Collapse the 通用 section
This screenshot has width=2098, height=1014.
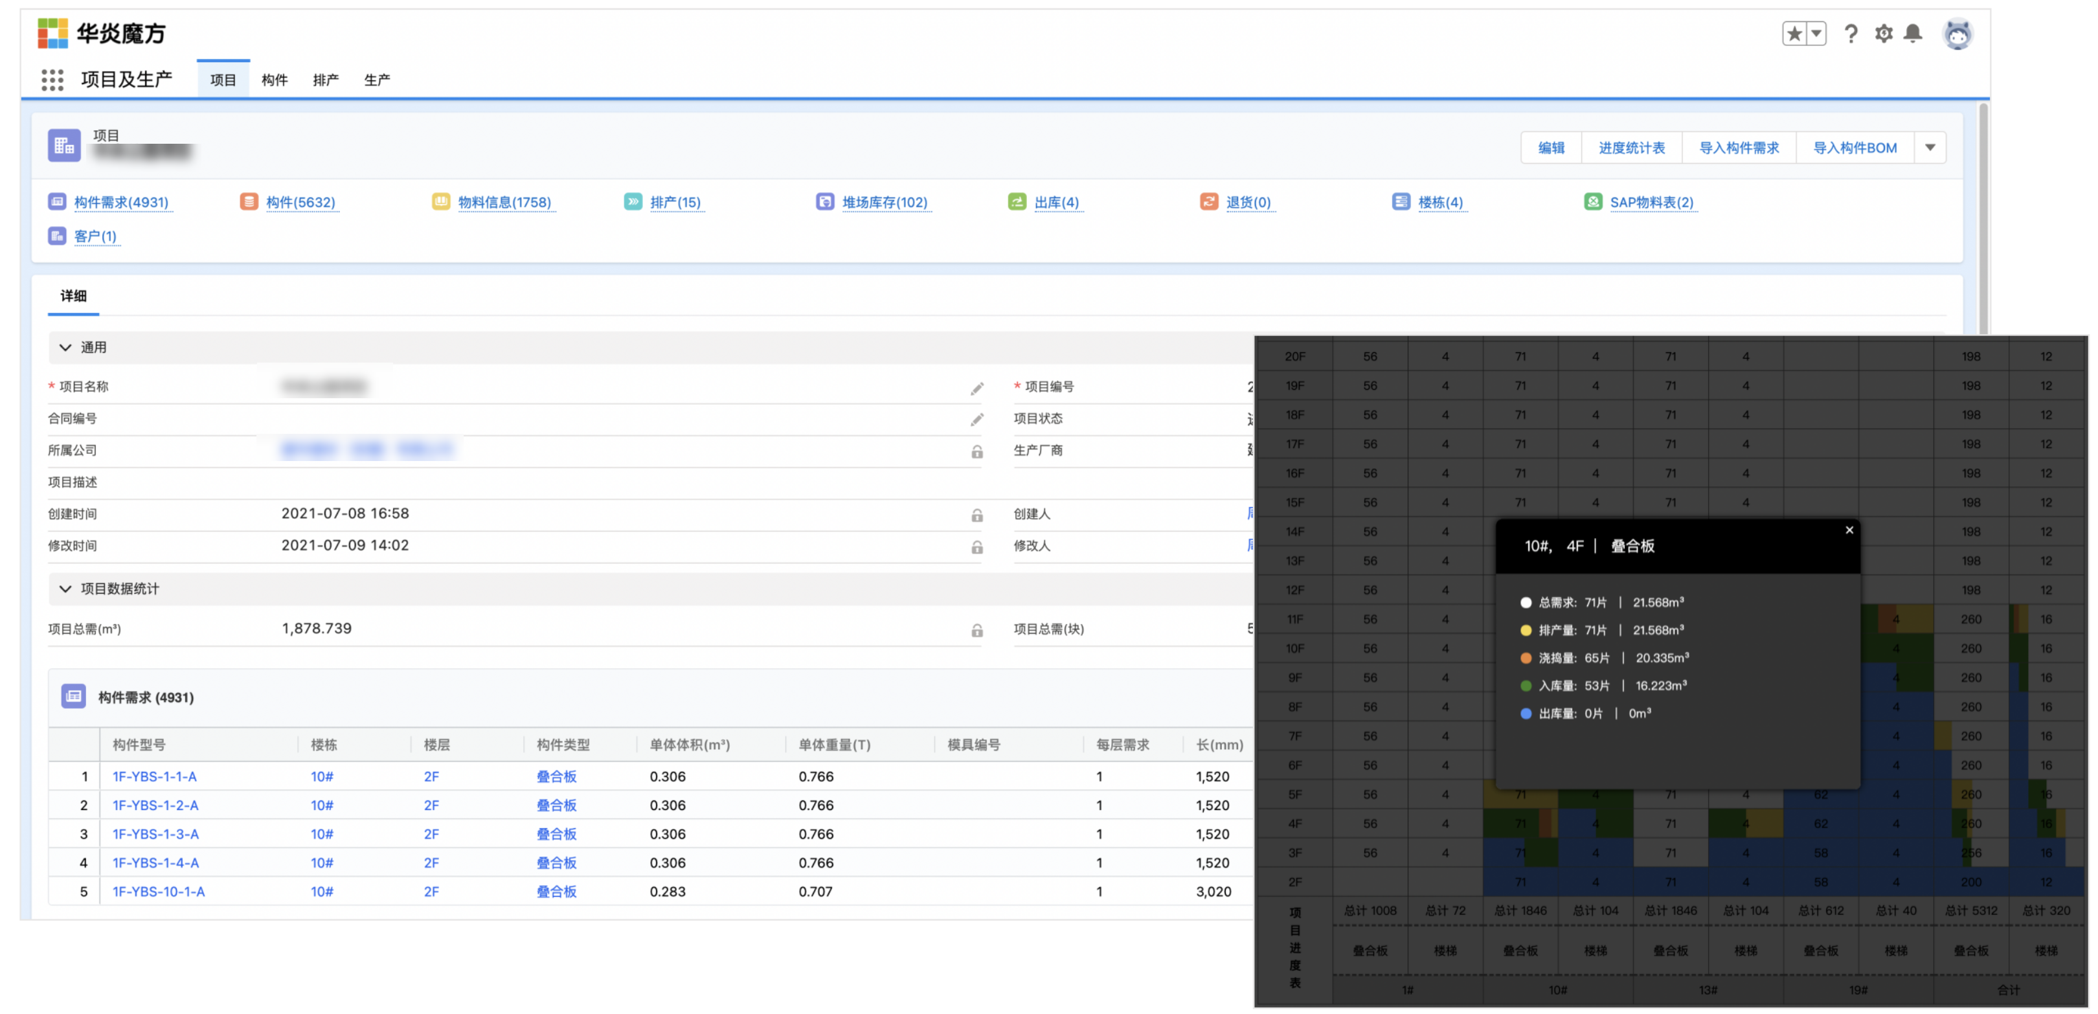(65, 348)
